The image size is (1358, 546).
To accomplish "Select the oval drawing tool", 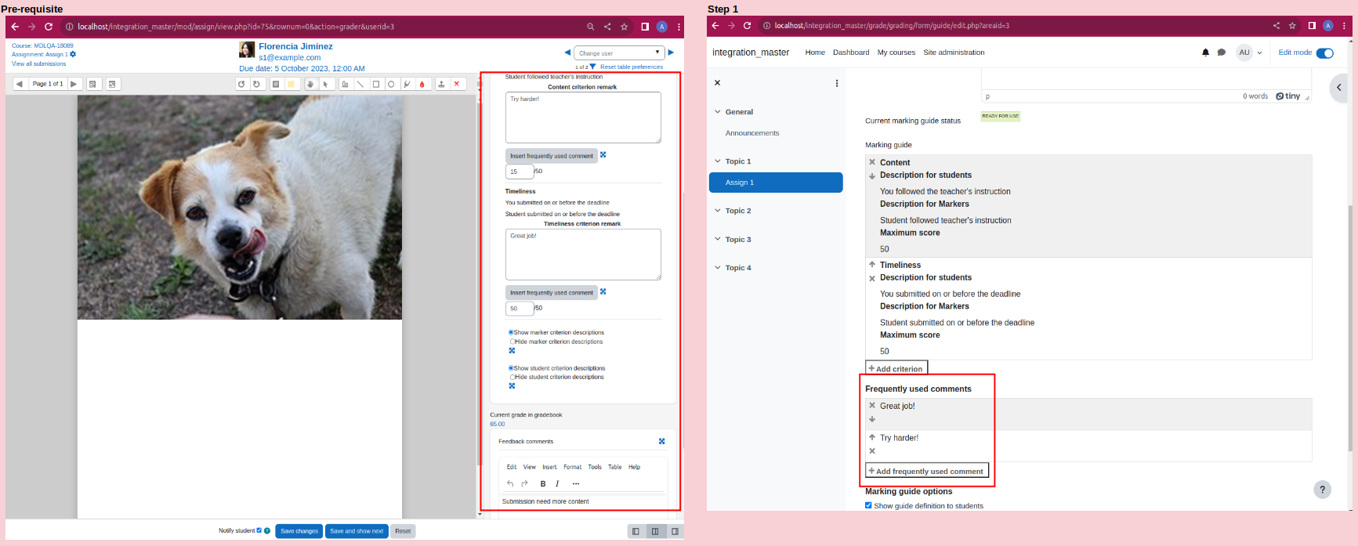I will coord(391,84).
